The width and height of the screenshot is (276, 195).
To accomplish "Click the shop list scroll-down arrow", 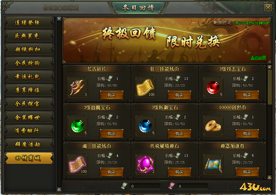I will pos(270,177).
